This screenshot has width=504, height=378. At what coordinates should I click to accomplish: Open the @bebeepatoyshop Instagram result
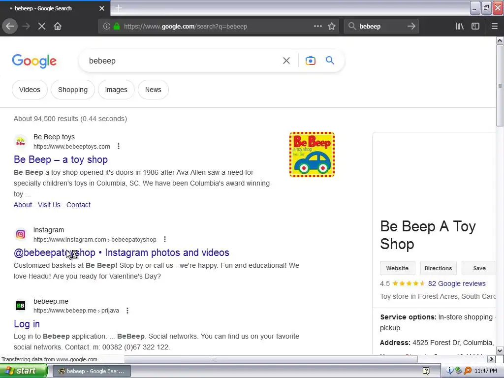[122, 252]
